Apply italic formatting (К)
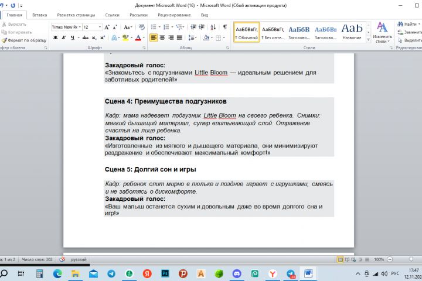This screenshot has width=422, height=281. 64,37
